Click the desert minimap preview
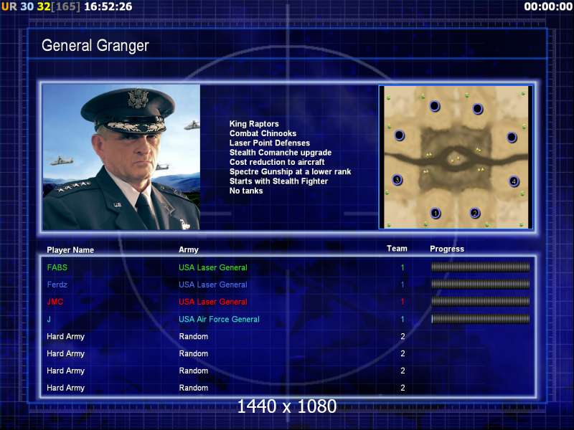The height and width of the screenshot is (430, 574). 456,157
